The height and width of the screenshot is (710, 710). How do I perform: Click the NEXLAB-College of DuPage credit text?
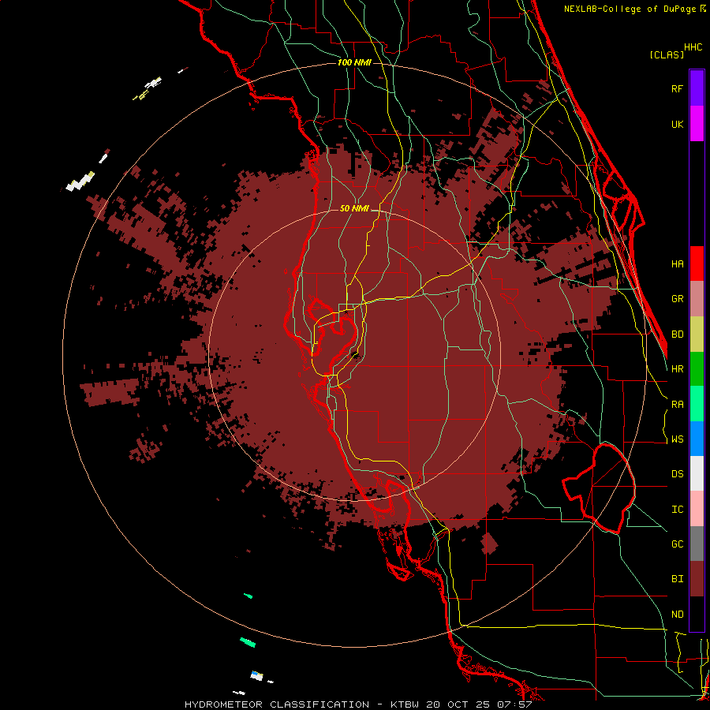(634, 9)
